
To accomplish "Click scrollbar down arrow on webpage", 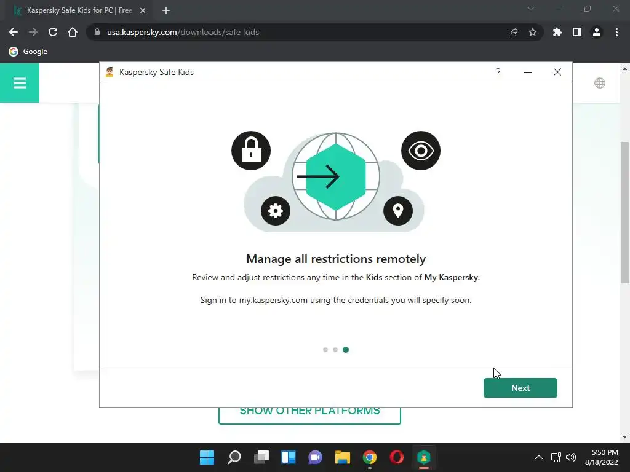I will 624,437.
